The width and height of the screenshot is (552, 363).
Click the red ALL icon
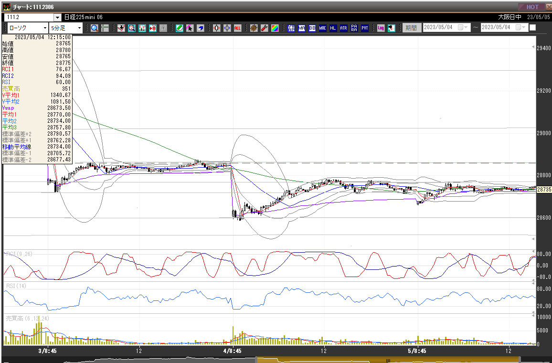pyautogui.click(x=238, y=28)
